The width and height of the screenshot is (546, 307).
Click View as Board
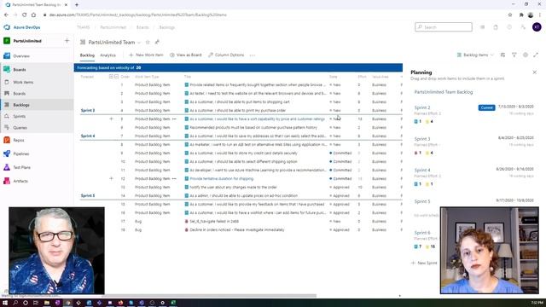tap(186, 55)
